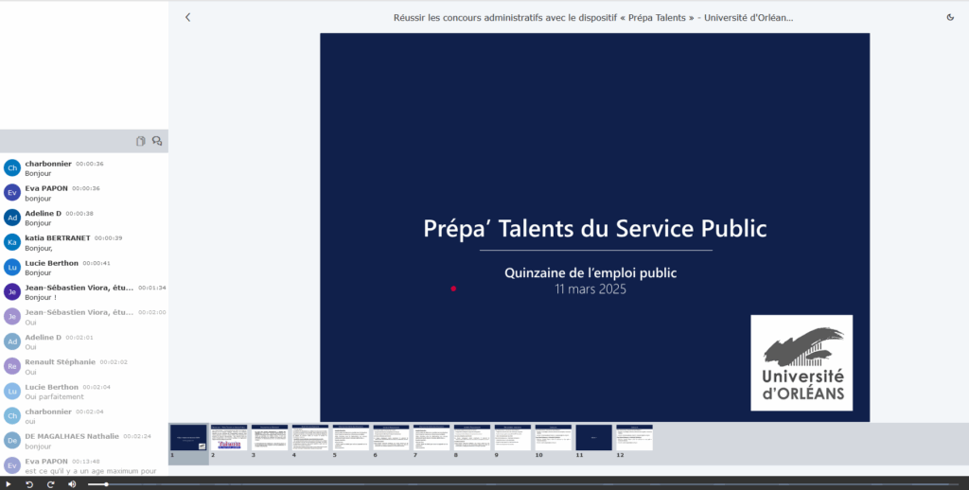Jump to slide thumbnail 9
This screenshot has width=969, height=490.
[x=513, y=437]
